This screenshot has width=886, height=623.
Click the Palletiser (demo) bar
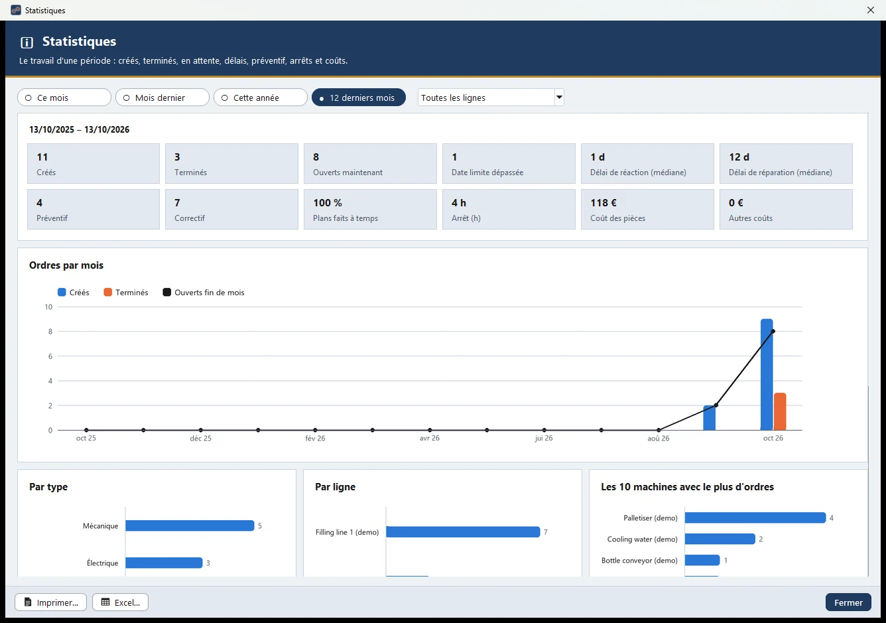755,518
